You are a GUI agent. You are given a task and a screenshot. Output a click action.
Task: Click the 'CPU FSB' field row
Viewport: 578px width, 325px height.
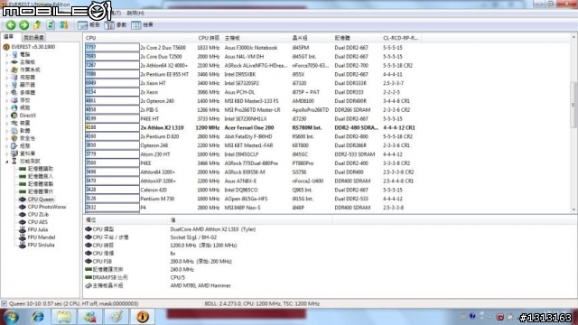[159, 261]
